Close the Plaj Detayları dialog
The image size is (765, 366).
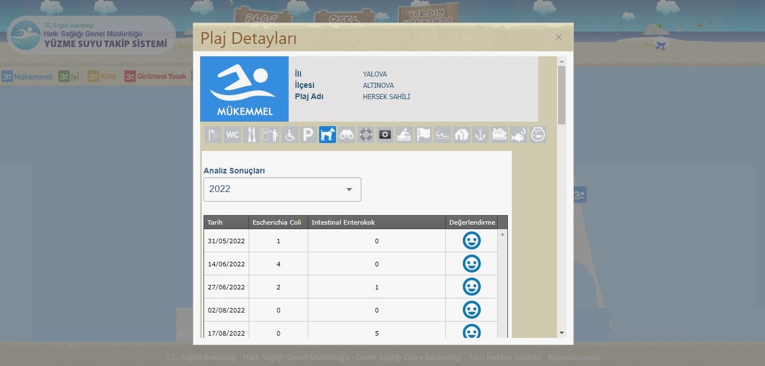click(x=559, y=37)
